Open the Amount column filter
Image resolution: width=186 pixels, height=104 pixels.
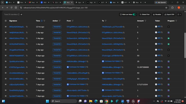(x=145, y=21)
